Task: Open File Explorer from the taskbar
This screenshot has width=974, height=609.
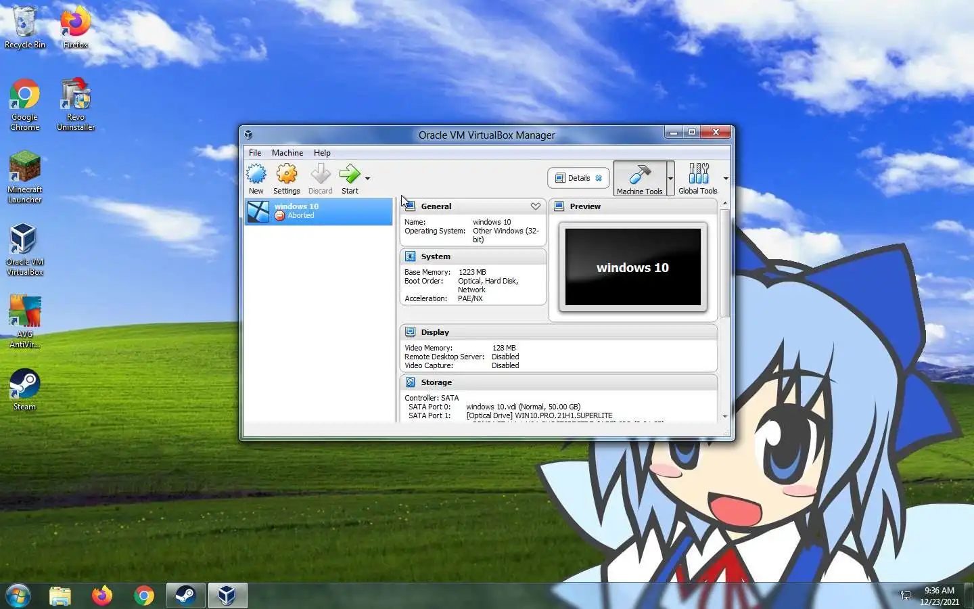Action: coord(60,595)
